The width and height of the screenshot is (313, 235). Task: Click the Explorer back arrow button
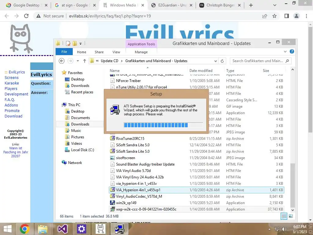click(61, 61)
